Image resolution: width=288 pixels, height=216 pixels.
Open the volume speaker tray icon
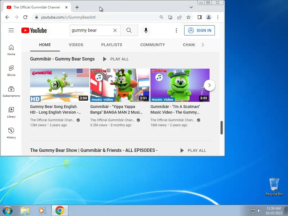(x=260, y=211)
